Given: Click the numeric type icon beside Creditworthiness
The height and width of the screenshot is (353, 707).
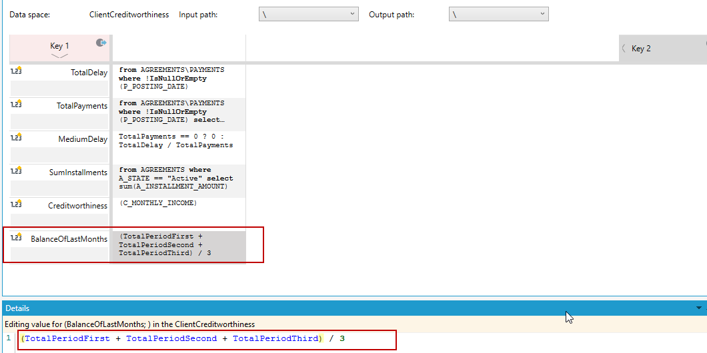Looking at the screenshot, I should tap(16, 204).
